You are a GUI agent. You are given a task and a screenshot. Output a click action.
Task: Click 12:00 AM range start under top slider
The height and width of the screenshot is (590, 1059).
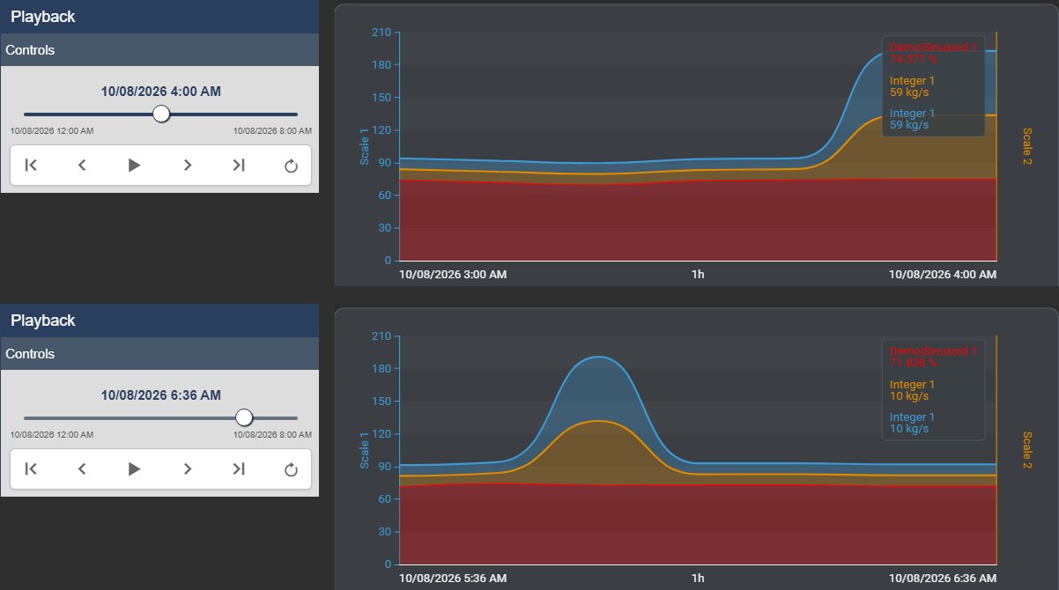tap(52, 130)
